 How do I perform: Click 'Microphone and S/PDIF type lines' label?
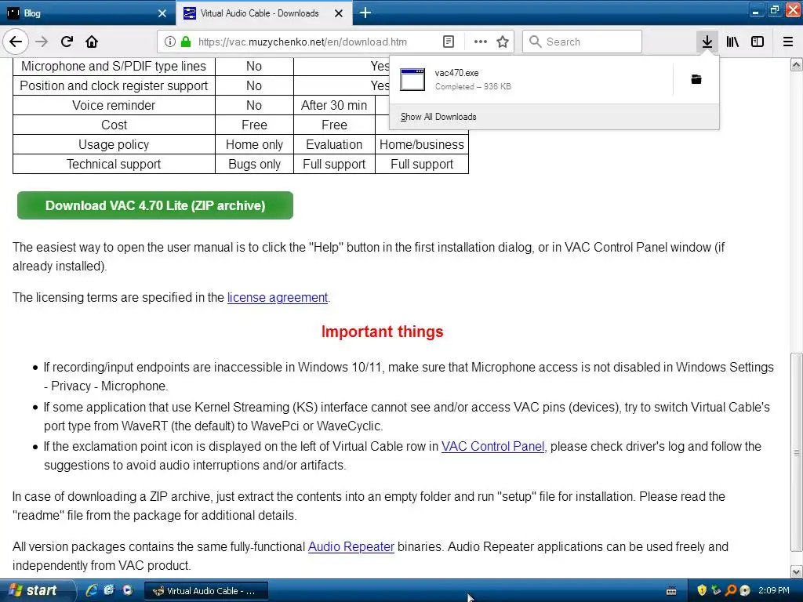(x=114, y=66)
